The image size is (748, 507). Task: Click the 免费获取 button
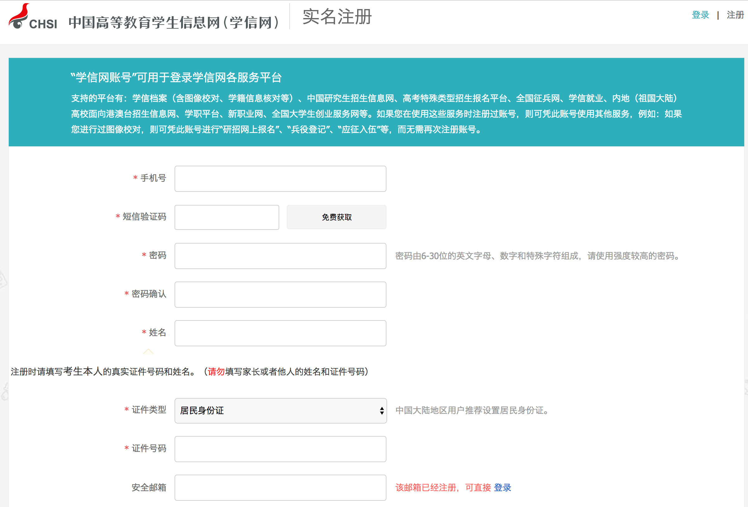[336, 217]
